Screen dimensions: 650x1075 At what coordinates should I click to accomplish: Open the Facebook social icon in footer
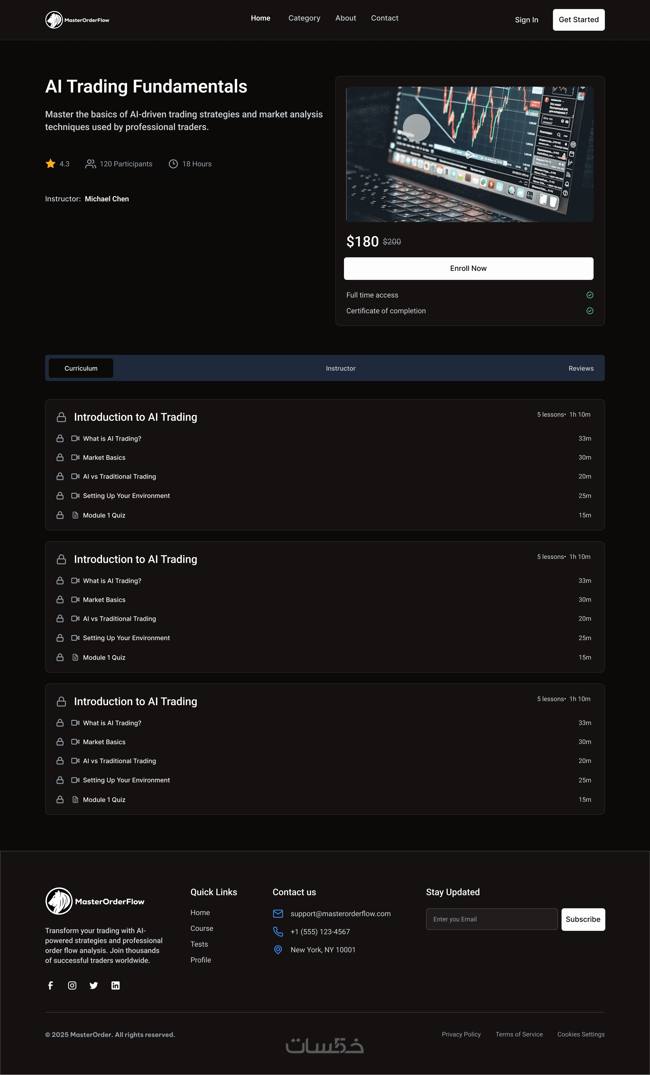pos(51,986)
